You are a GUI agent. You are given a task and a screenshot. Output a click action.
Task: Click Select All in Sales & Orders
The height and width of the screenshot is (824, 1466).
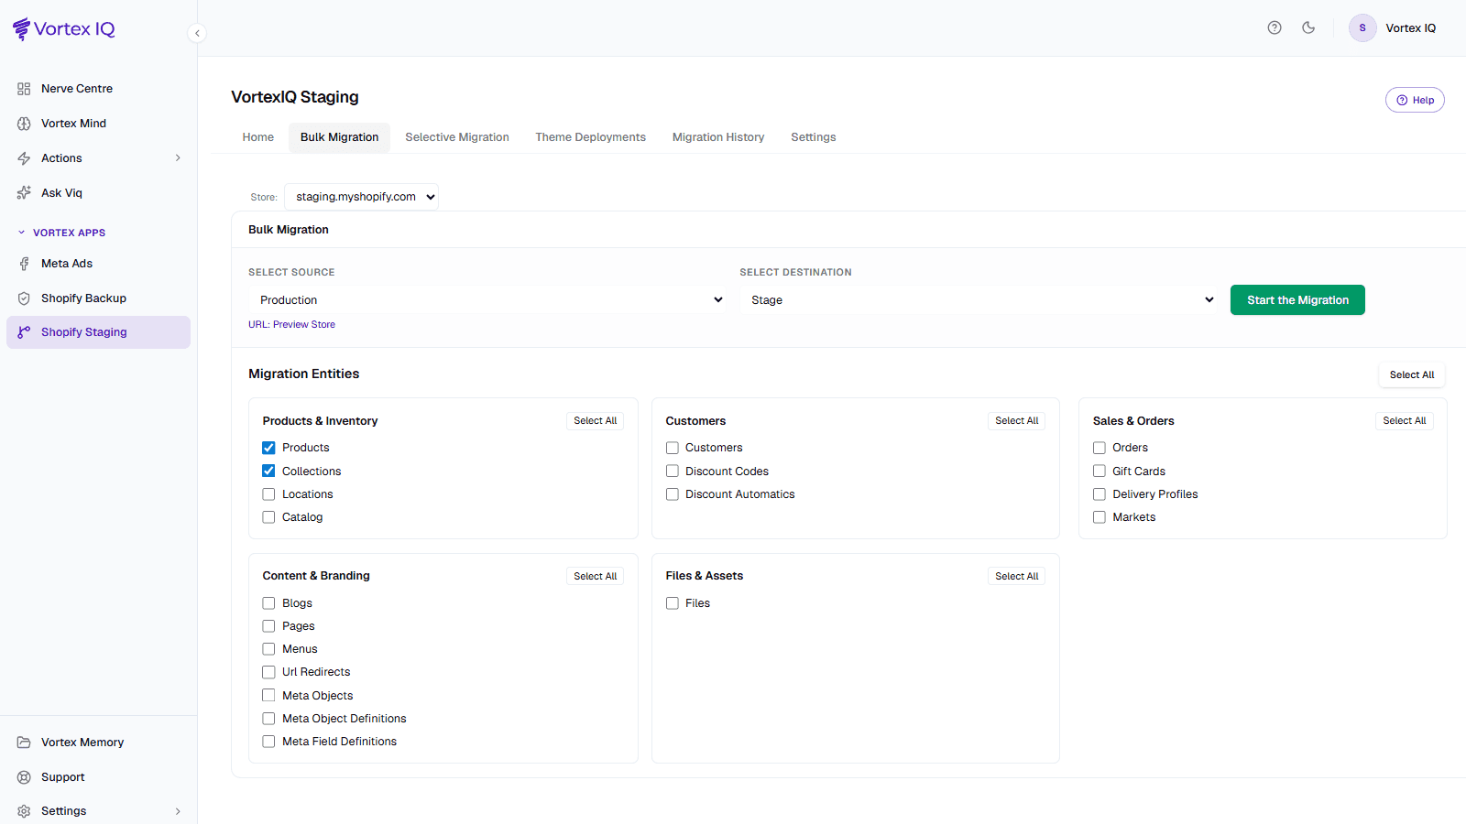pyautogui.click(x=1405, y=421)
